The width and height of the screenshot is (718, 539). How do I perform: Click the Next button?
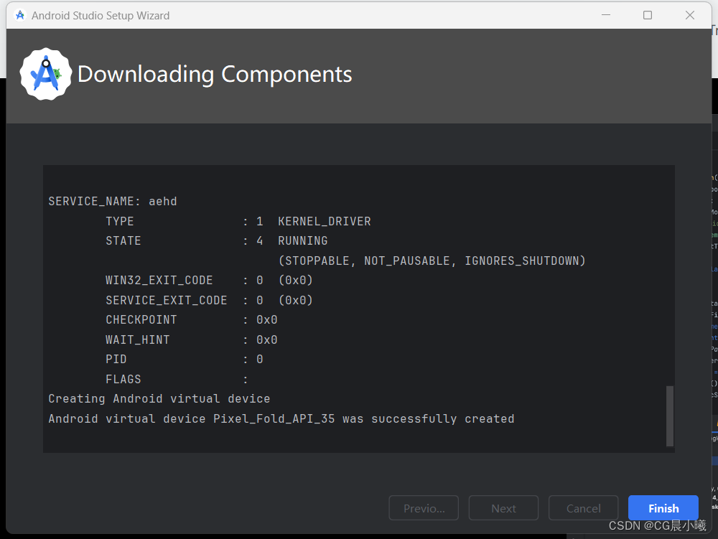(x=503, y=508)
